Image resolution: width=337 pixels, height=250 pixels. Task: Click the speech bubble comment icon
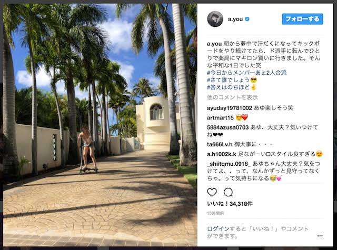(x=228, y=192)
